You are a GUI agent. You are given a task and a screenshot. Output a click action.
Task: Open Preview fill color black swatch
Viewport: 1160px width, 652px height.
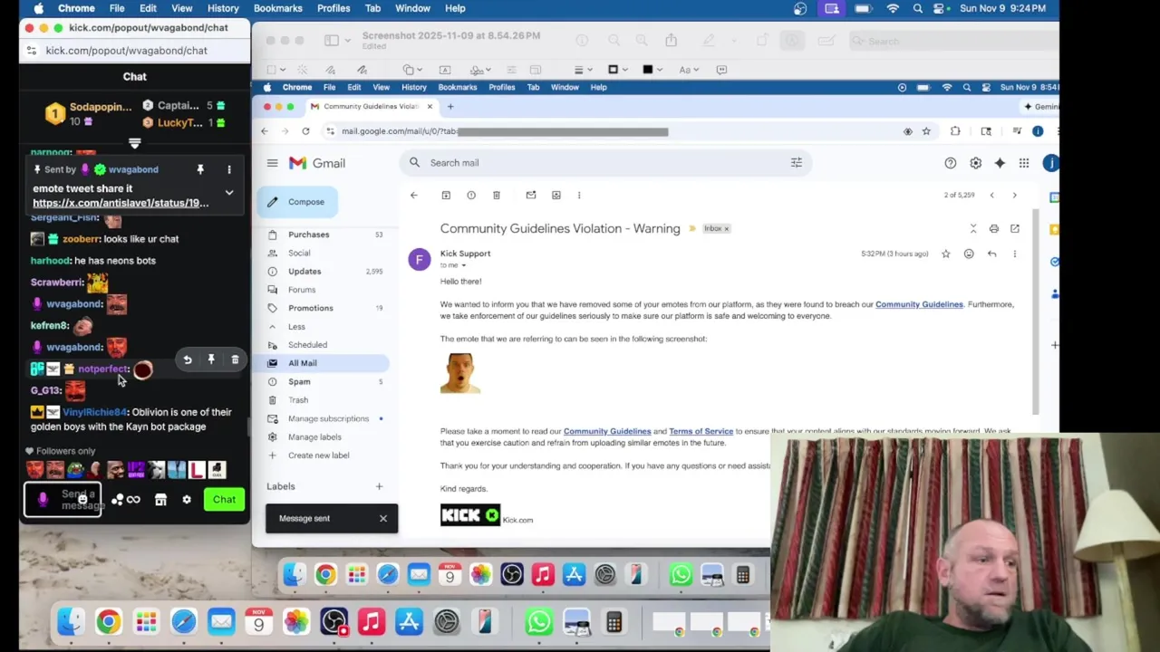tap(652, 70)
